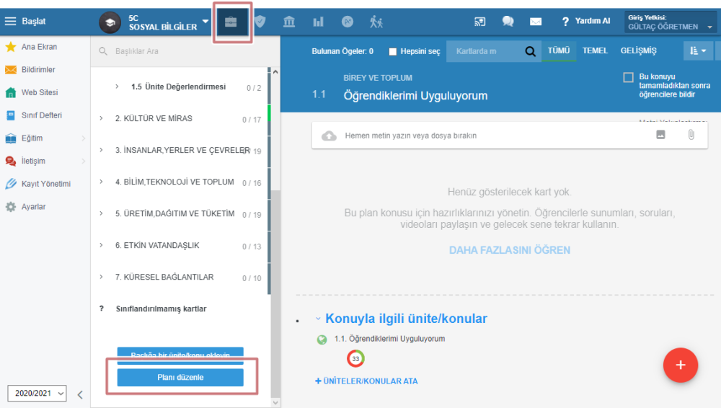
Task: Click the graduation cap class avatar
Action: (110, 22)
